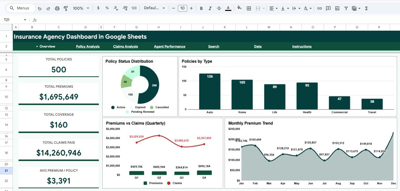Screen dimensions: 400x191
Task: Apply borders using the borders icon
Action: click(249, 8)
